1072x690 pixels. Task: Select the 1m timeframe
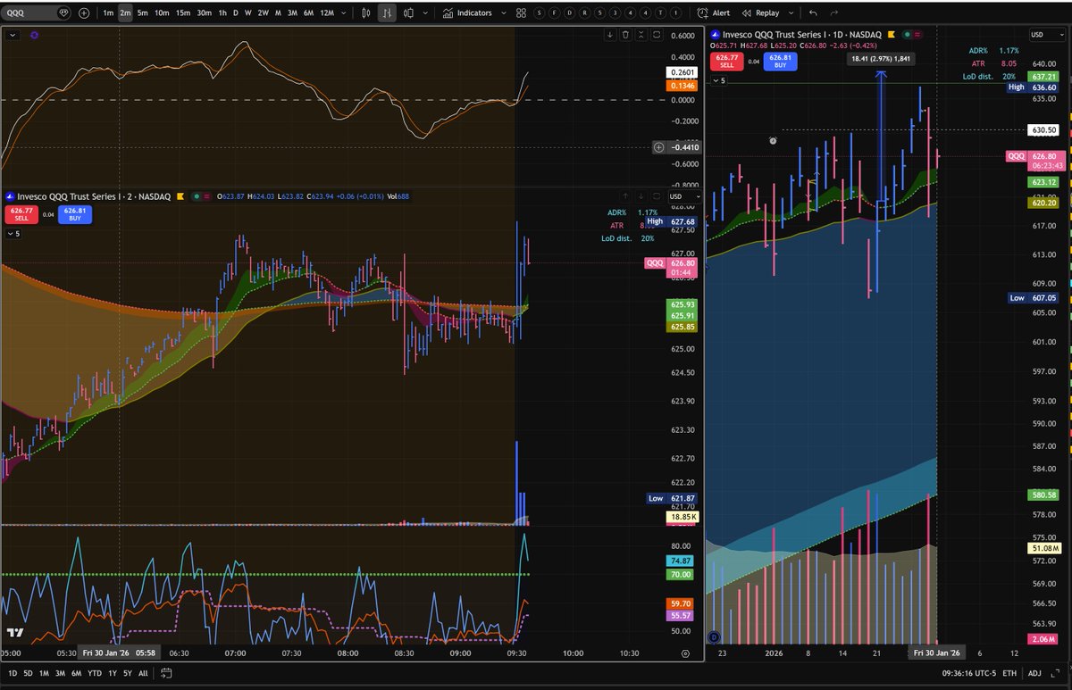(x=108, y=13)
